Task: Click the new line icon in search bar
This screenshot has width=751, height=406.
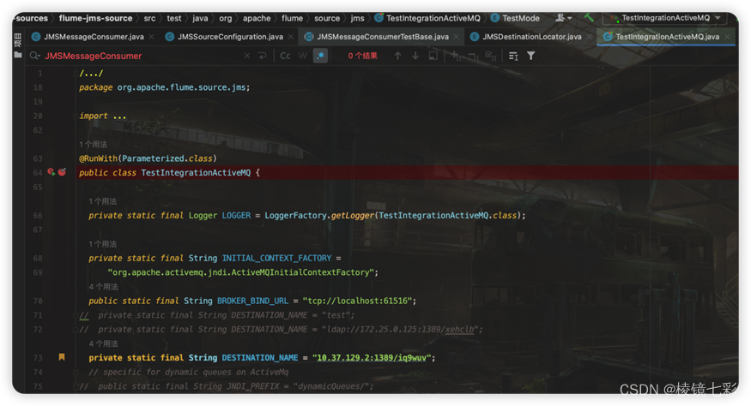Action: (x=262, y=56)
